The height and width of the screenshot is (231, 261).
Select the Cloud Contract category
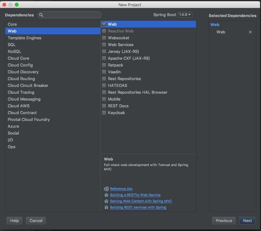tap(53, 113)
